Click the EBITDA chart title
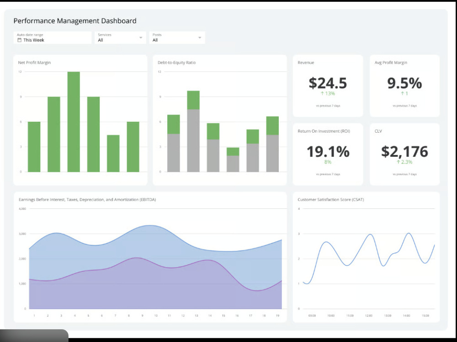This screenshot has height=342, width=457. click(x=87, y=200)
